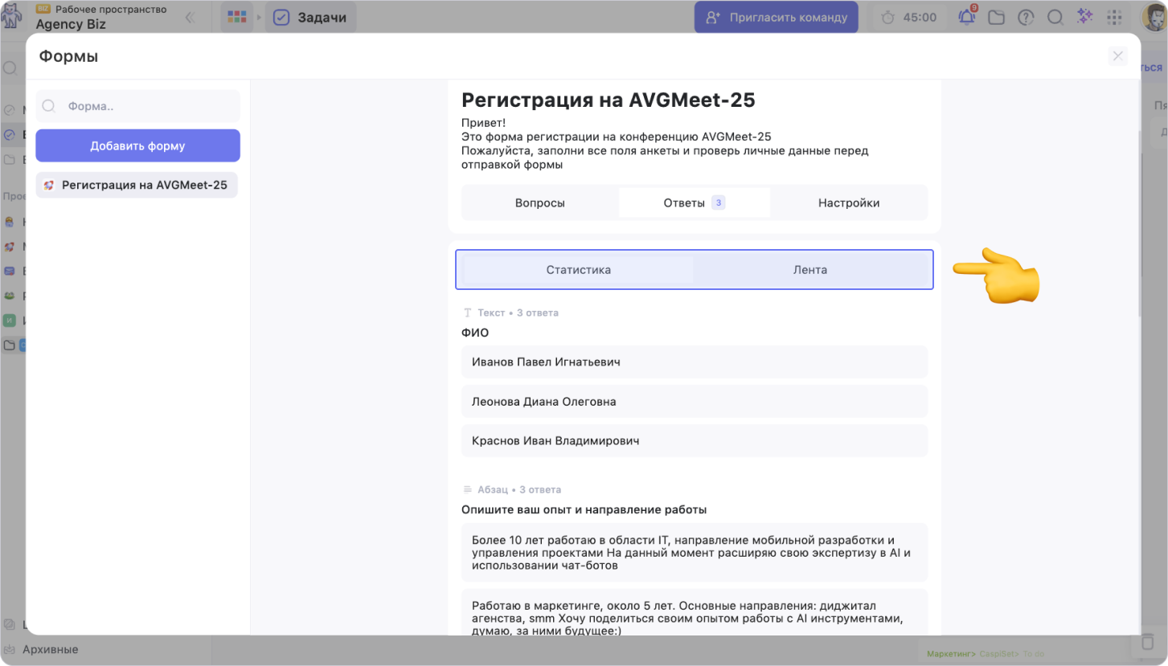Click the colored modules grid icon

(x=236, y=17)
